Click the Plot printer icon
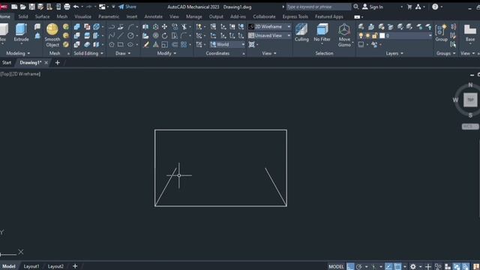 67,7
